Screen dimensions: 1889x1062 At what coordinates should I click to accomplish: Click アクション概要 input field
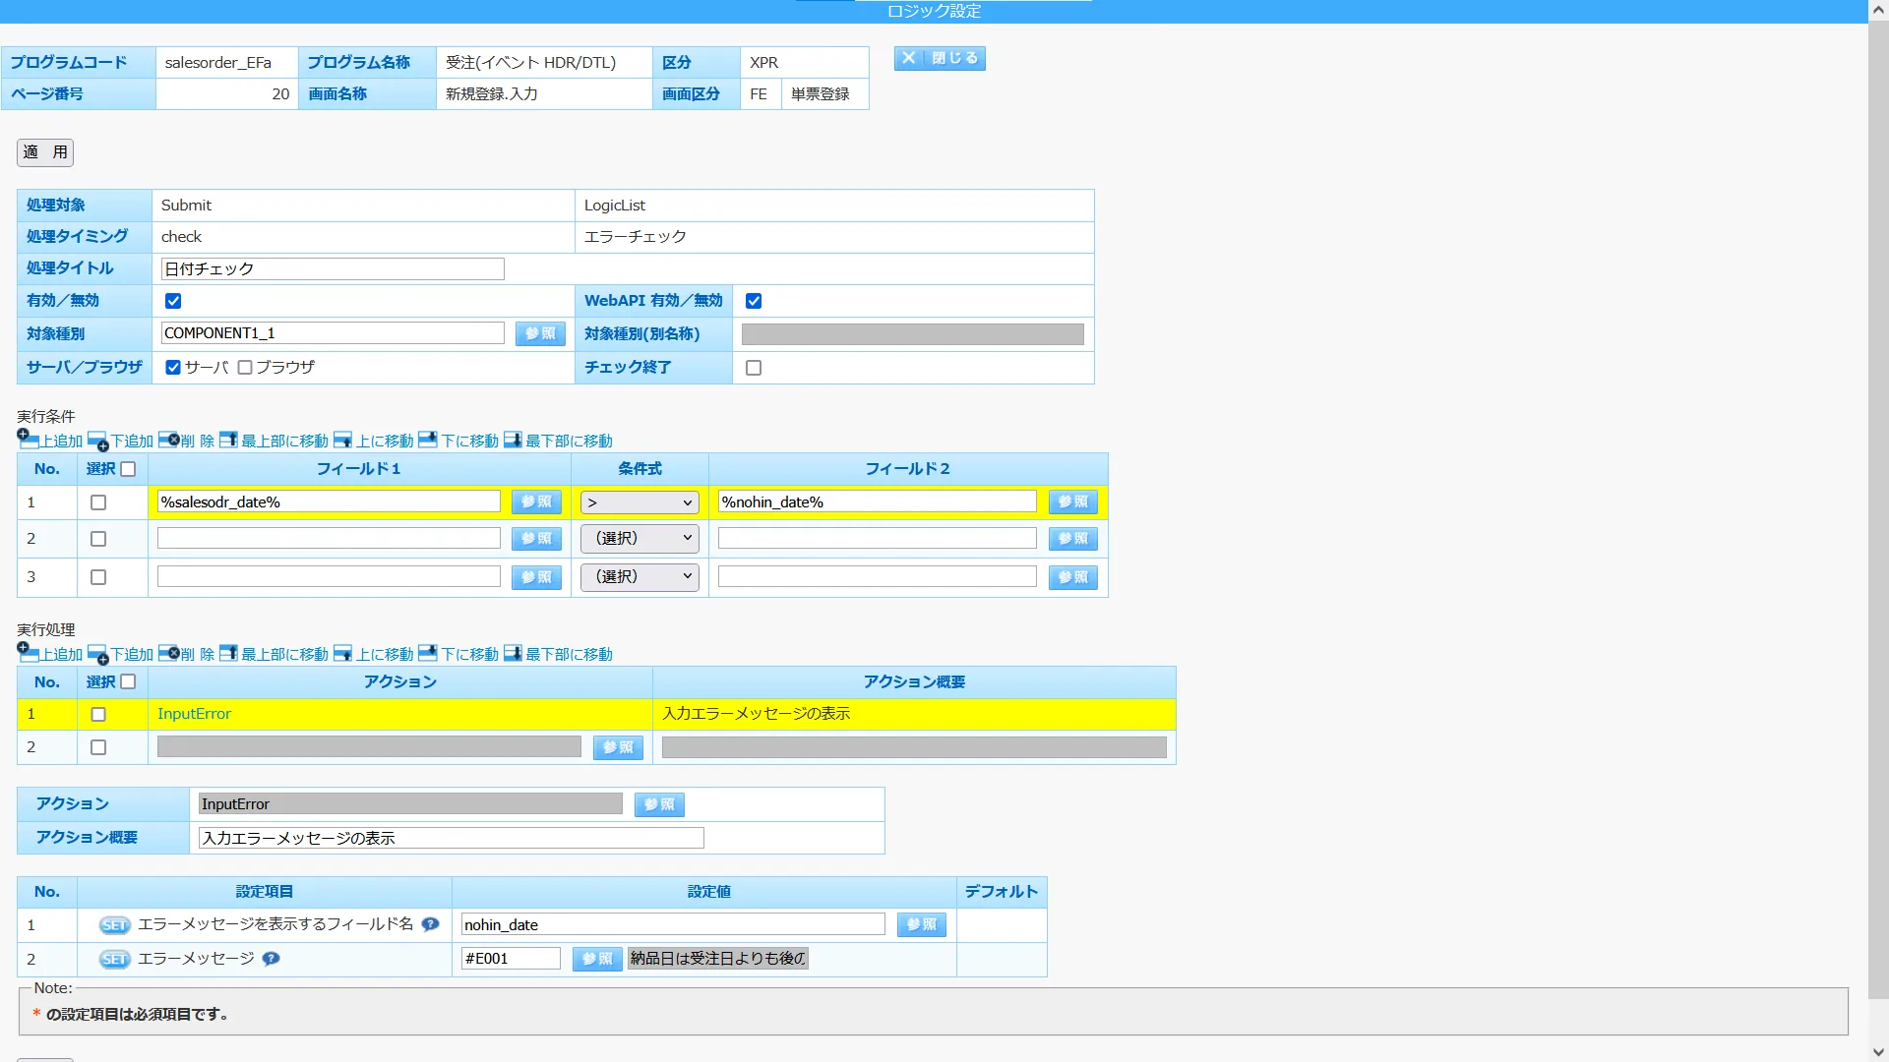[x=452, y=838]
